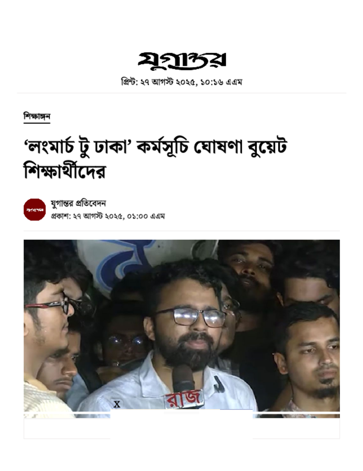The height and width of the screenshot is (471, 363).
Task: Click the প্রকাশ publish timestamp text
Action: click(x=108, y=216)
